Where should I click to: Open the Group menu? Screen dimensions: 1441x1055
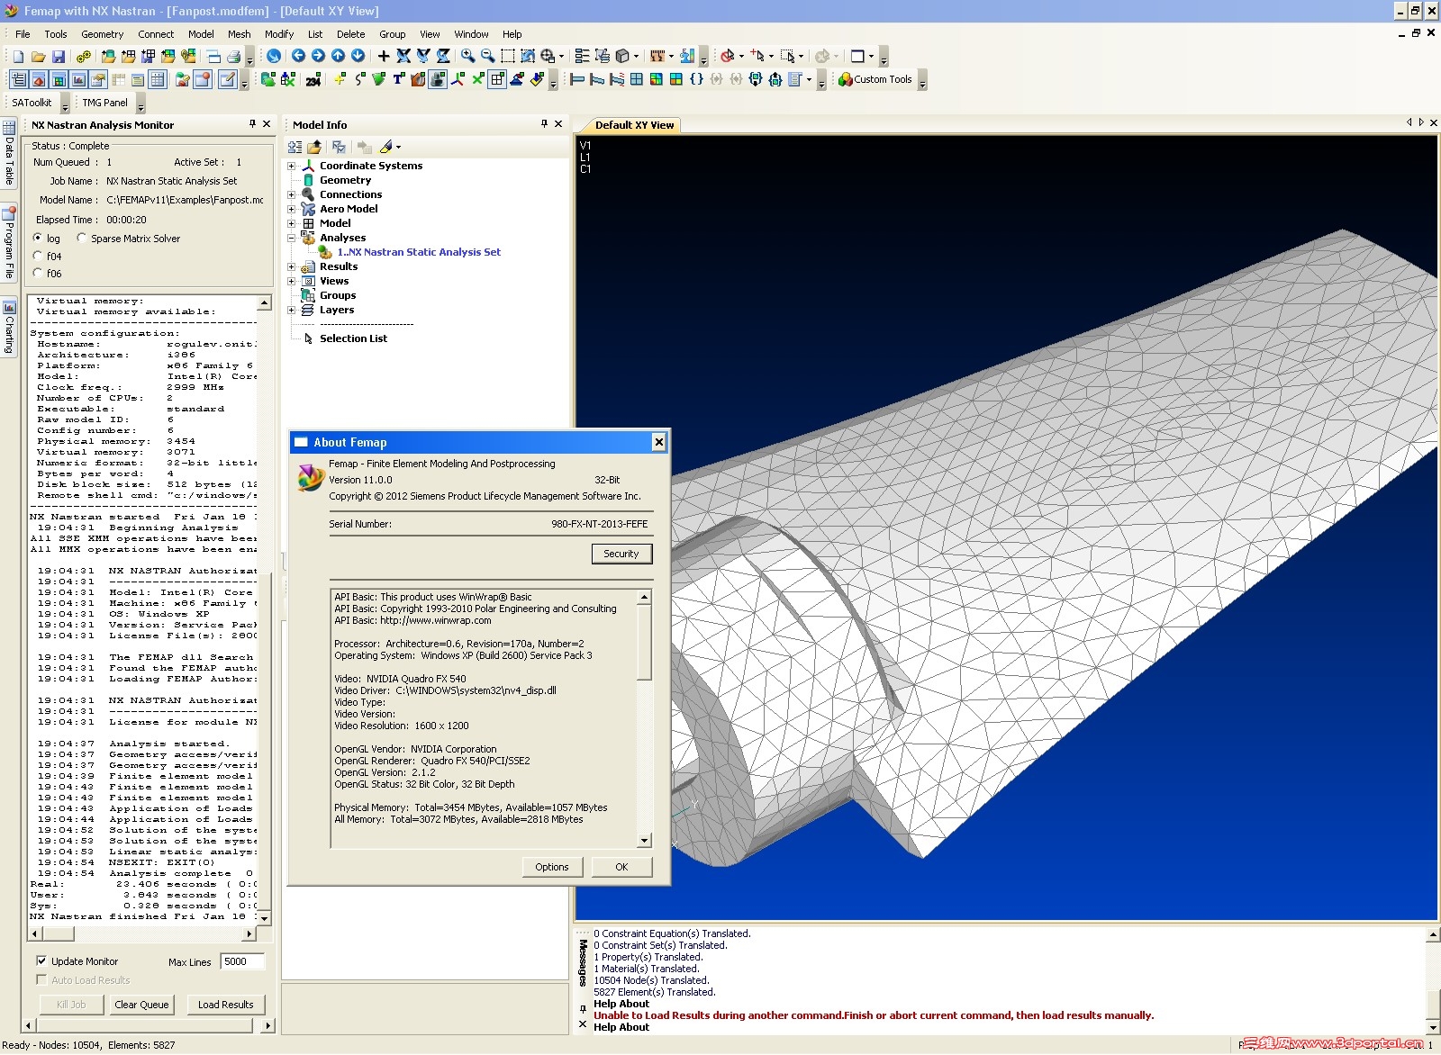pyautogui.click(x=392, y=34)
